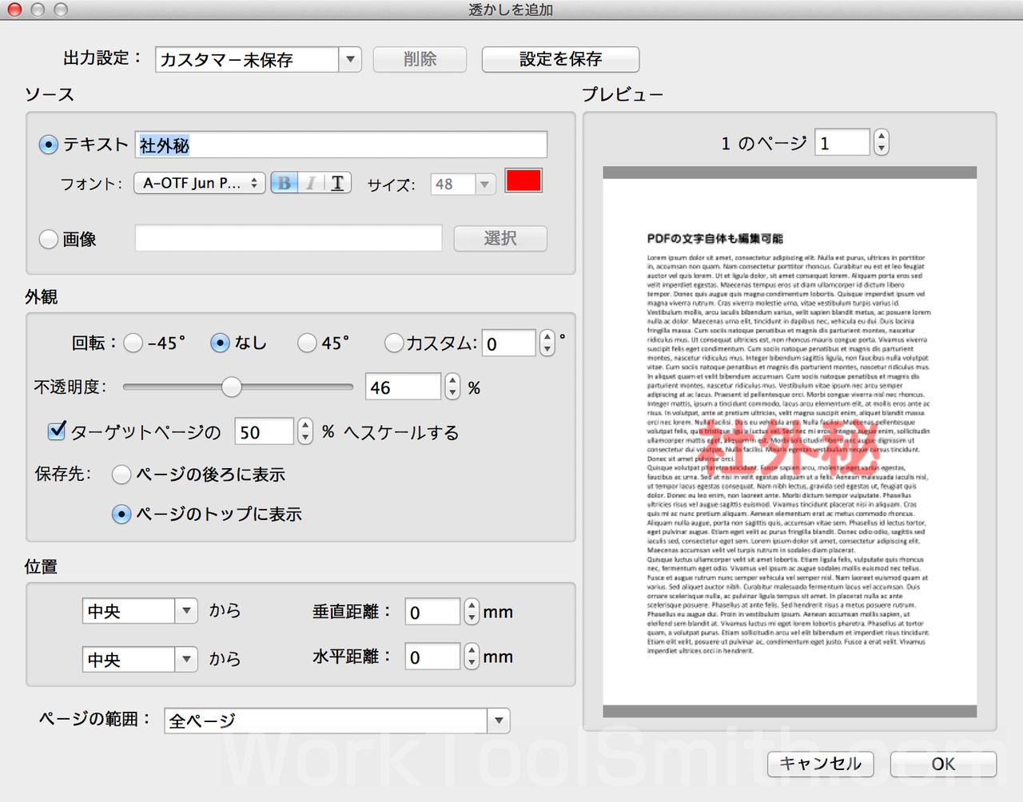Toggle the Underline font style button

337,183
